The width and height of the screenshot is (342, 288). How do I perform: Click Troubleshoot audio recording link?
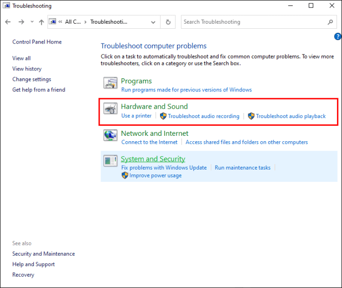(x=204, y=116)
